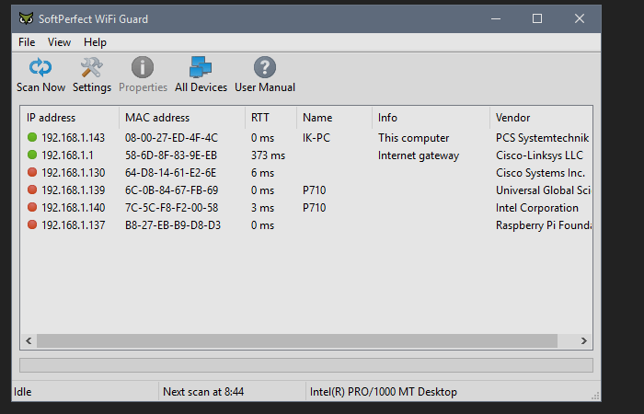Click the Internet gateway info cell
The width and height of the screenshot is (644, 414).
(419, 155)
